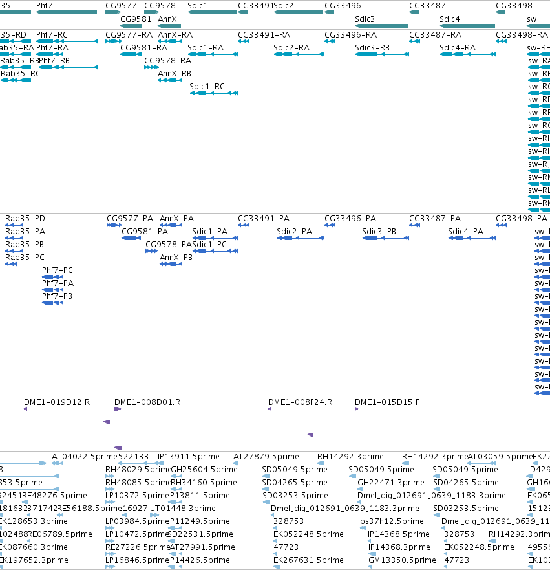The width and height of the screenshot is (550, 570).
Task: Click the CG9578-PA protein label
Action: coord(169,245)
